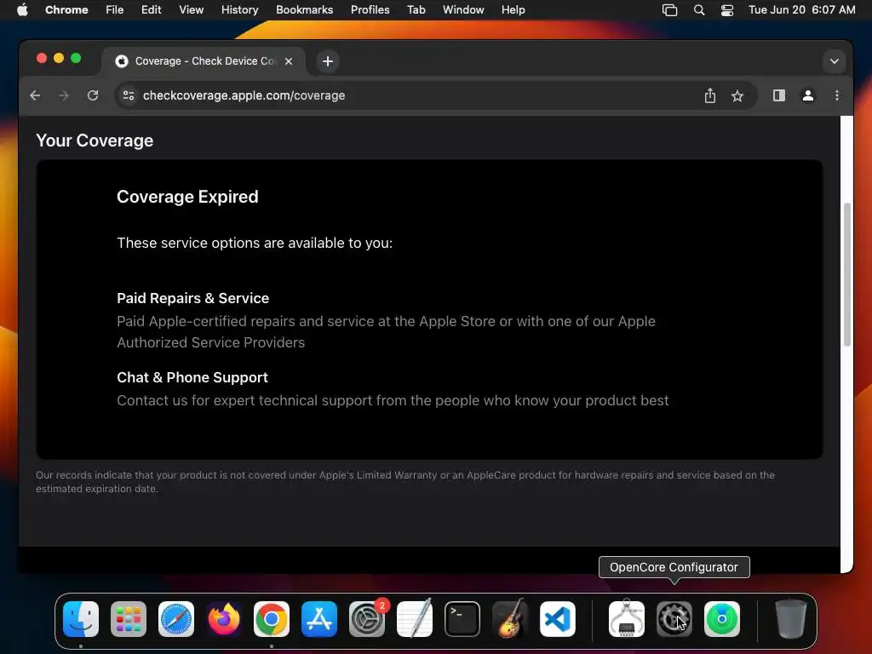Open Spotlight search in menu bar
Viewport: 872px width, 654px height.
(x=699, y=10)
